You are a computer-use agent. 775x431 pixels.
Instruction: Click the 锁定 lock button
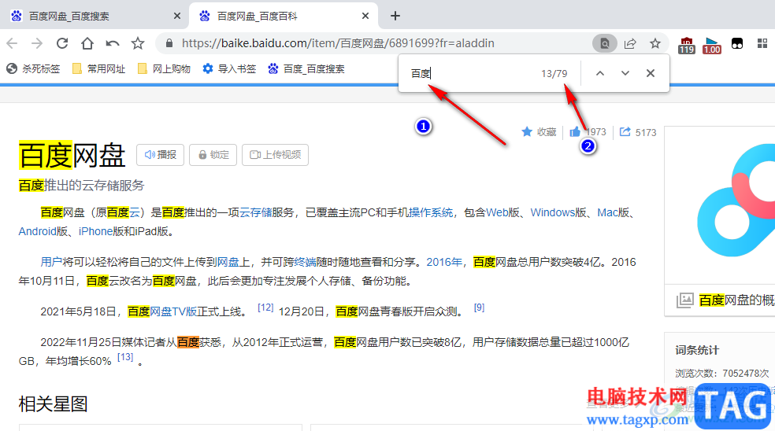213,155
